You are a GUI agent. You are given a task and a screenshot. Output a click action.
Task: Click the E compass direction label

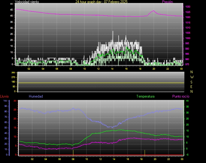click(191, 87)
